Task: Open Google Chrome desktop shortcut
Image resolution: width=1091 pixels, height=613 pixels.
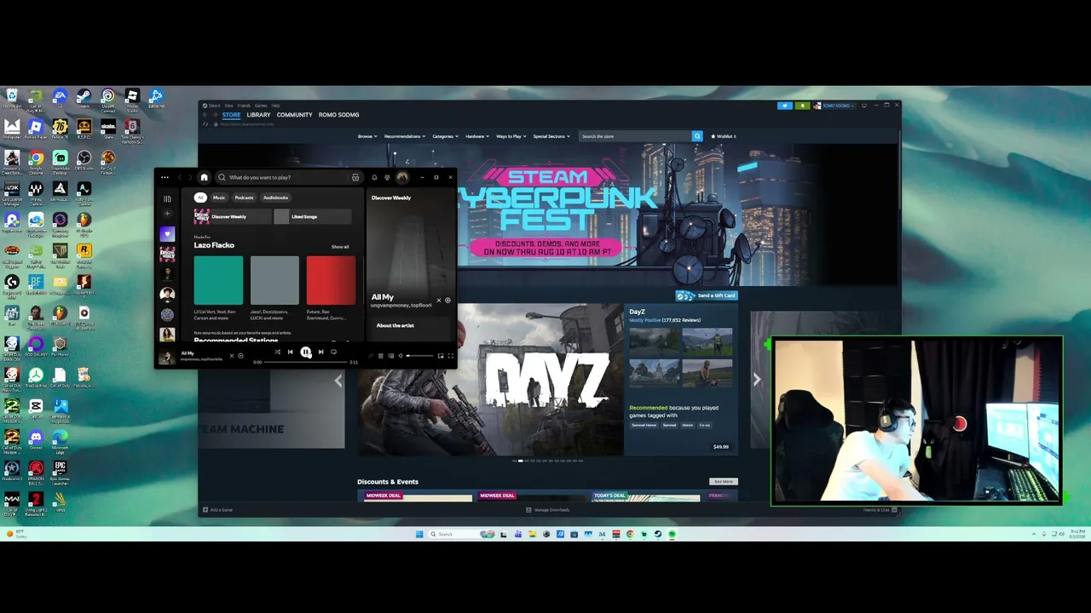Action: pos(36,162)
